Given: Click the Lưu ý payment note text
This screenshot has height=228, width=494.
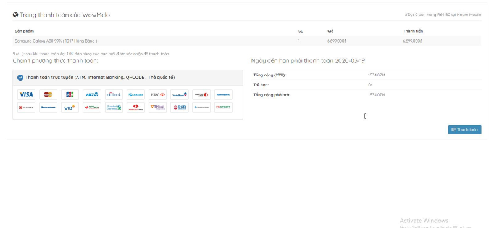Looking at the screenshot, I should pos(91,54).
